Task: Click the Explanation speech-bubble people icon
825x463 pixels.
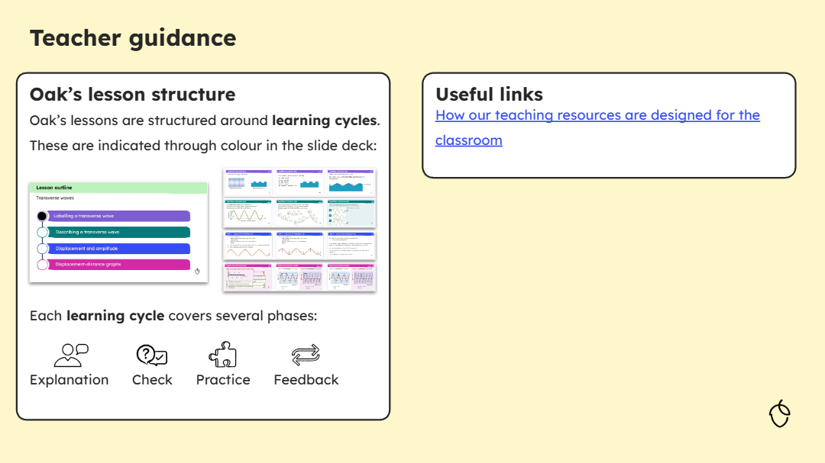Action: (x=71, y=355)
